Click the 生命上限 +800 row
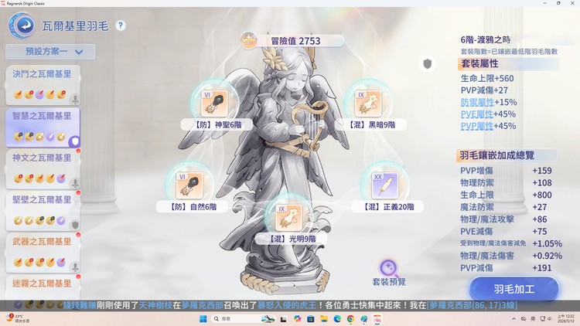This screenshot has width=580, height=326. point(506,195)
